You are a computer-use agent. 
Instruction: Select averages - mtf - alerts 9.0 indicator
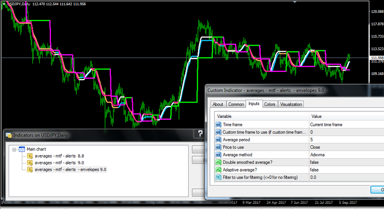[59, 163]
